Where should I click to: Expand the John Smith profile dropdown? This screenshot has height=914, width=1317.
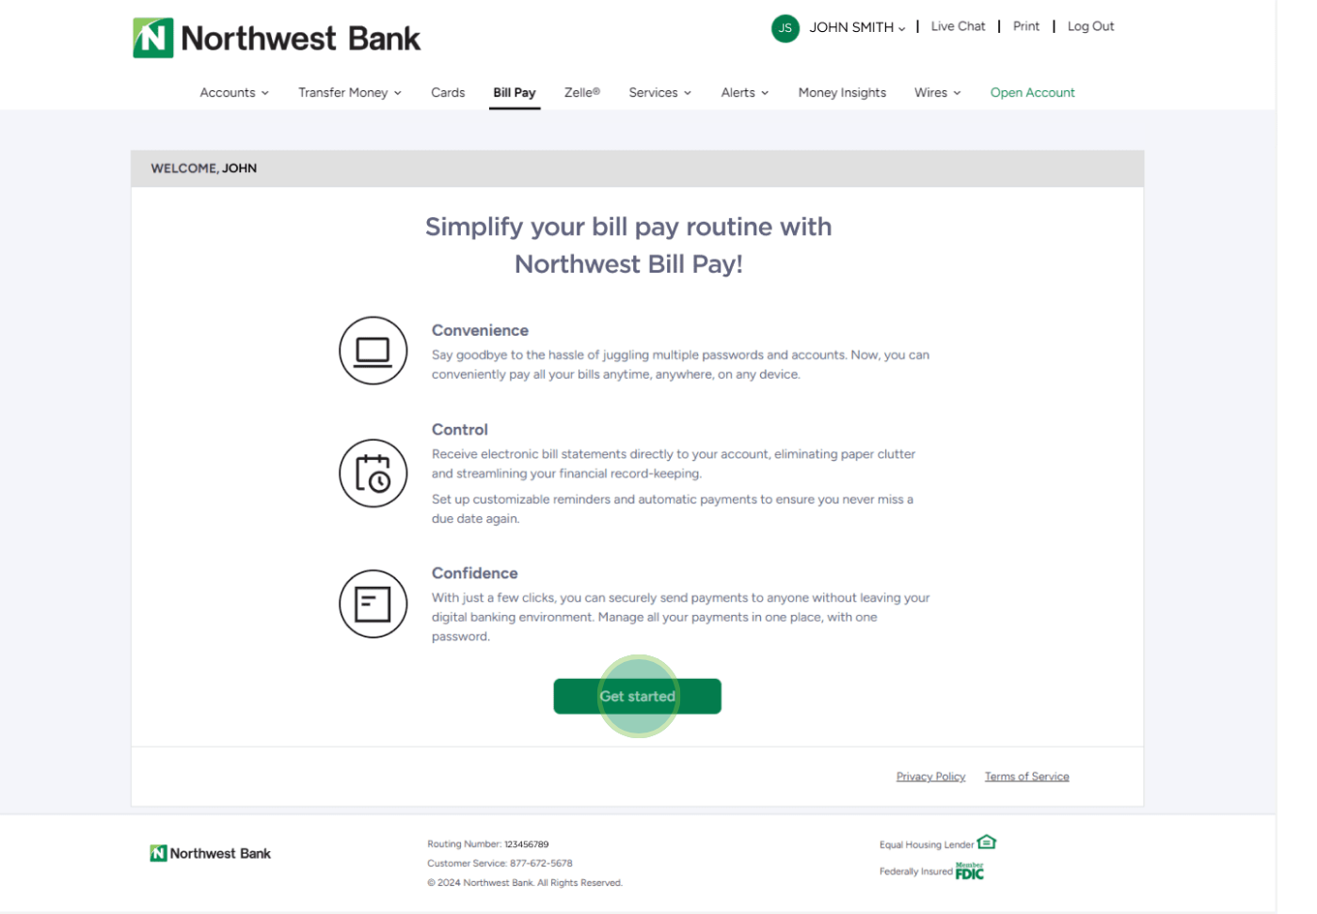[x=857, y=27]
